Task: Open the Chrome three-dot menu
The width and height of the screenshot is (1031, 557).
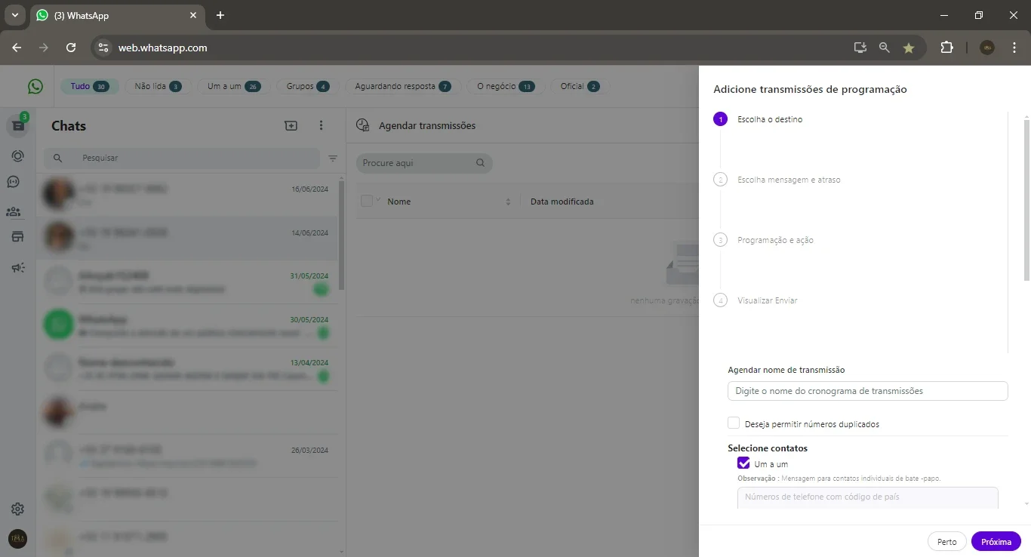Action: coord(1014,48)
